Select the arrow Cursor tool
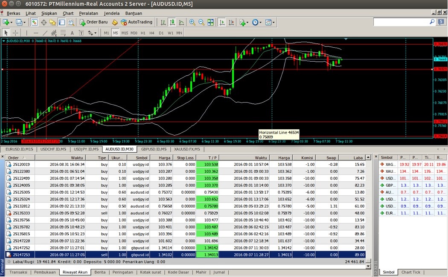The height and width of the screenshot is (277, 448). point(6,33)
